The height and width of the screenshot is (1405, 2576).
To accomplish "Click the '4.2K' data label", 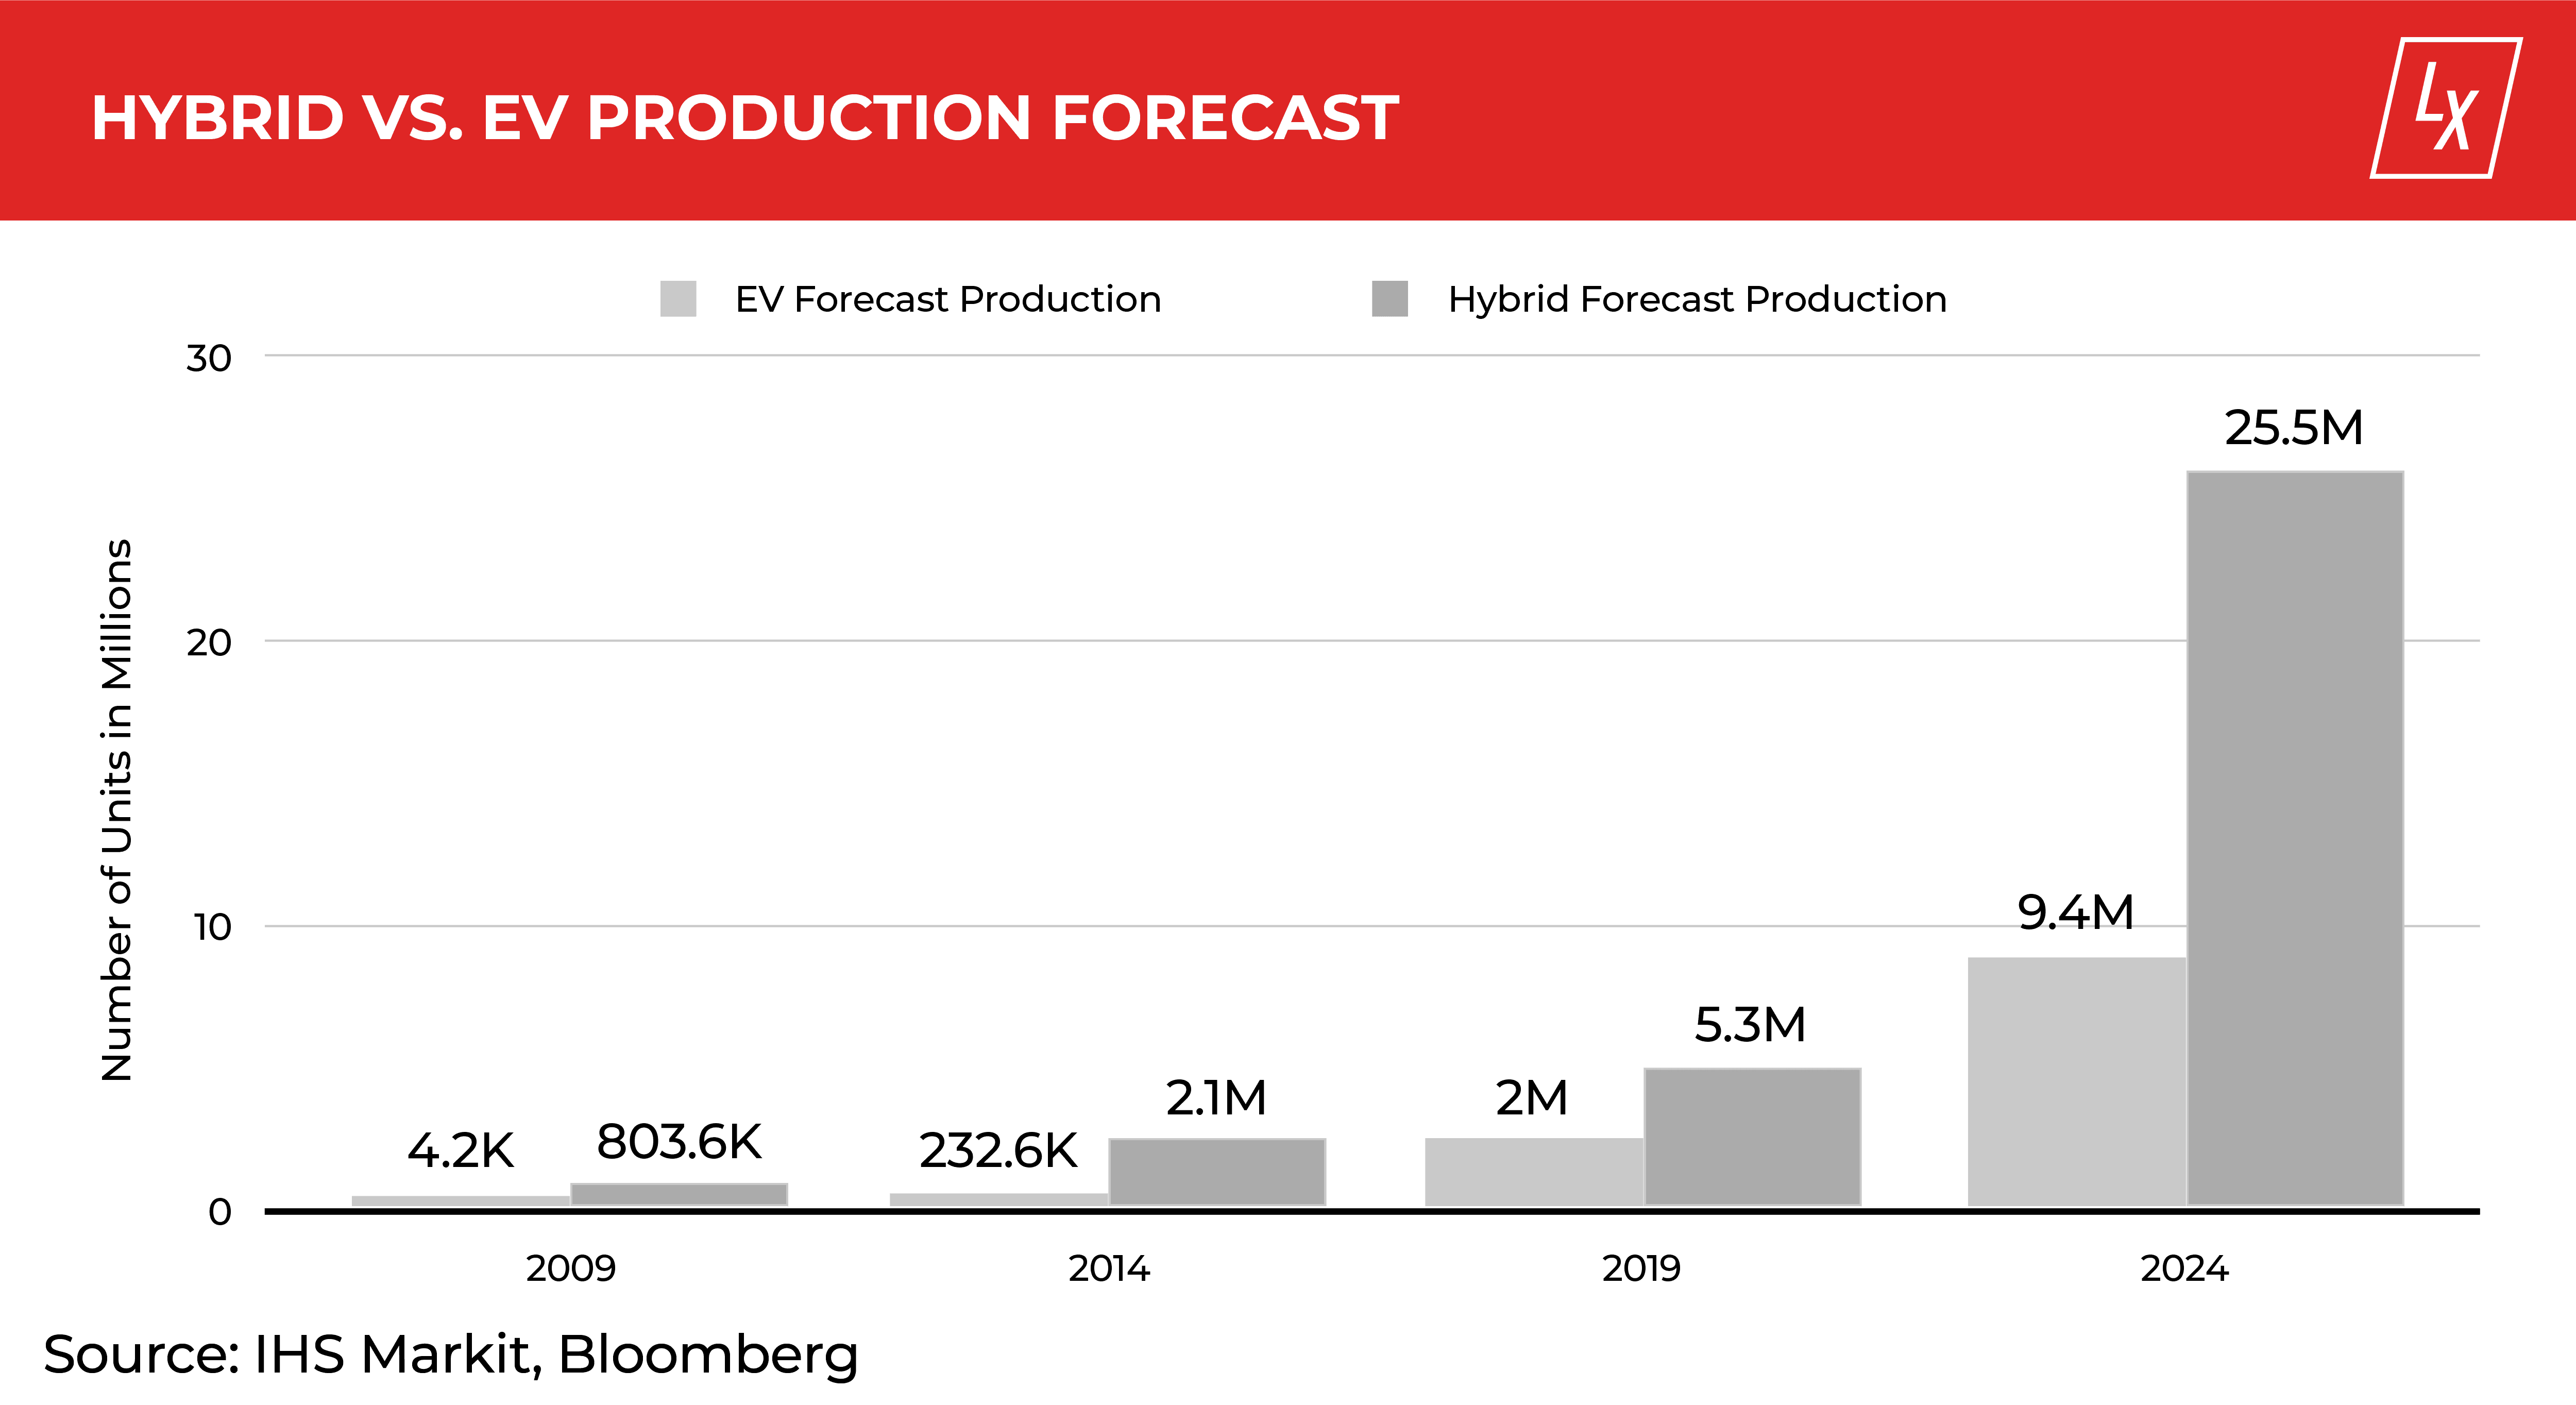I will [460, 1151].
